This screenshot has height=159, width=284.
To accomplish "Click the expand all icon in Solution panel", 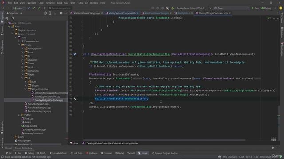I will click(50, 13).
